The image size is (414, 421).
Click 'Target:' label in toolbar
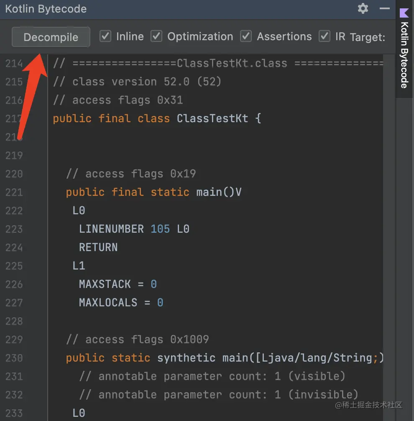point(367,37)
